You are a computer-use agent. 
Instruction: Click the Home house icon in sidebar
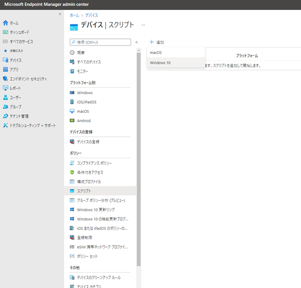click(5, 23)
